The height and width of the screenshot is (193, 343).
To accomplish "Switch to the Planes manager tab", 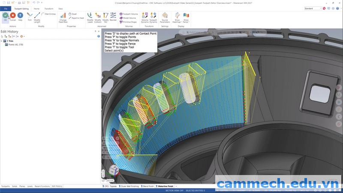I will (x=22, y=186).
